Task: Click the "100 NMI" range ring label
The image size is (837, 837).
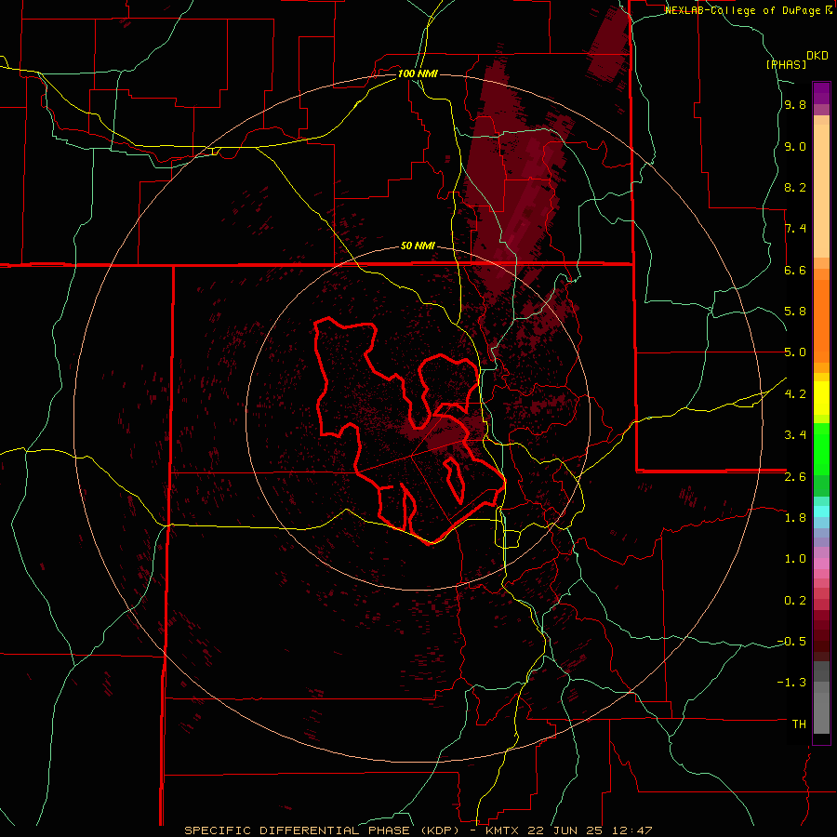Action: pos(418,73)
